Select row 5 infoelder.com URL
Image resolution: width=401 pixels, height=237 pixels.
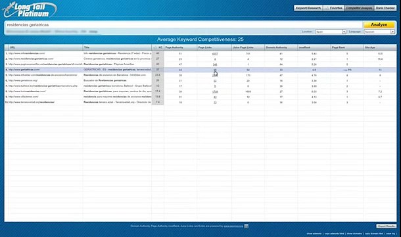43,75
